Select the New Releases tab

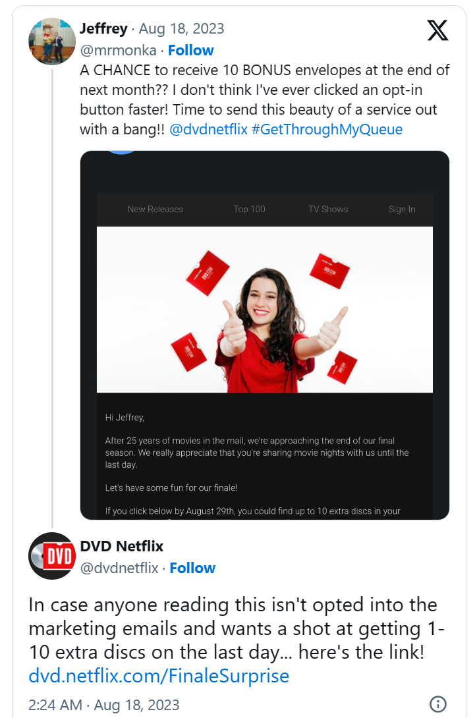155,209
